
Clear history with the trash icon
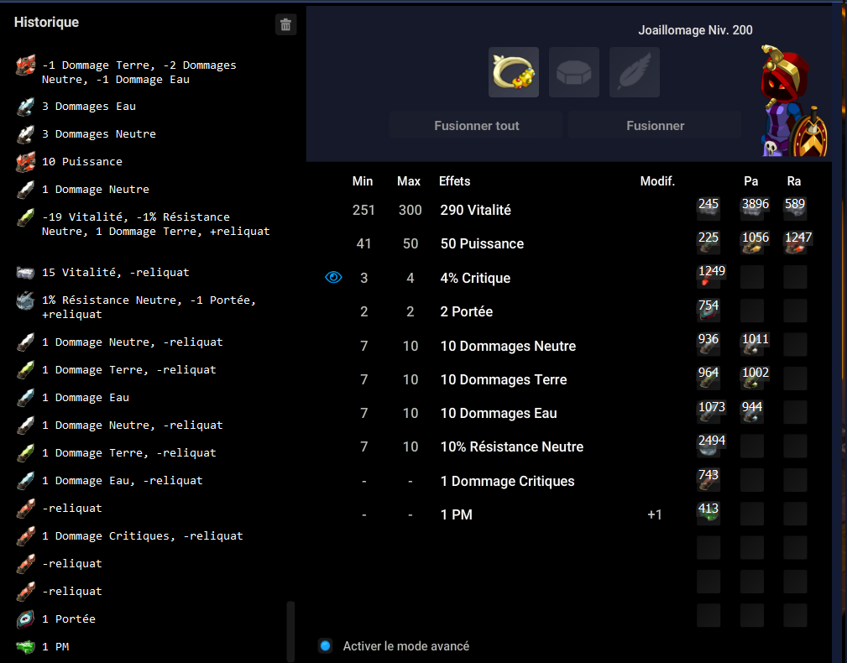pyautogui.click(x=285, y=24)
